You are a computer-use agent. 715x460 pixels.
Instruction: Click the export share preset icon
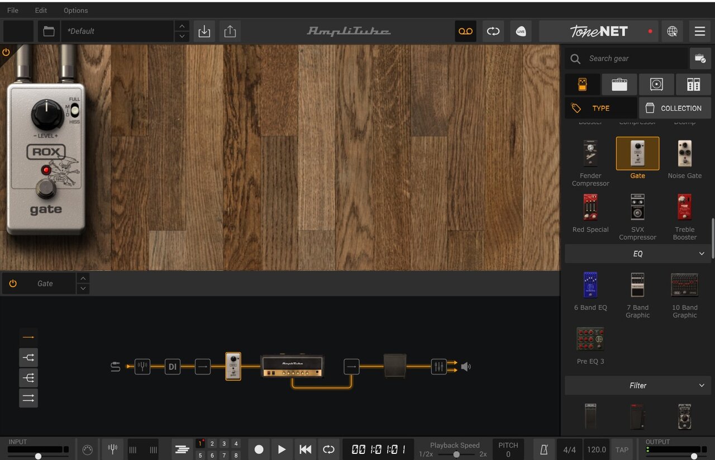pyautogui.click(x=230, y=31)
